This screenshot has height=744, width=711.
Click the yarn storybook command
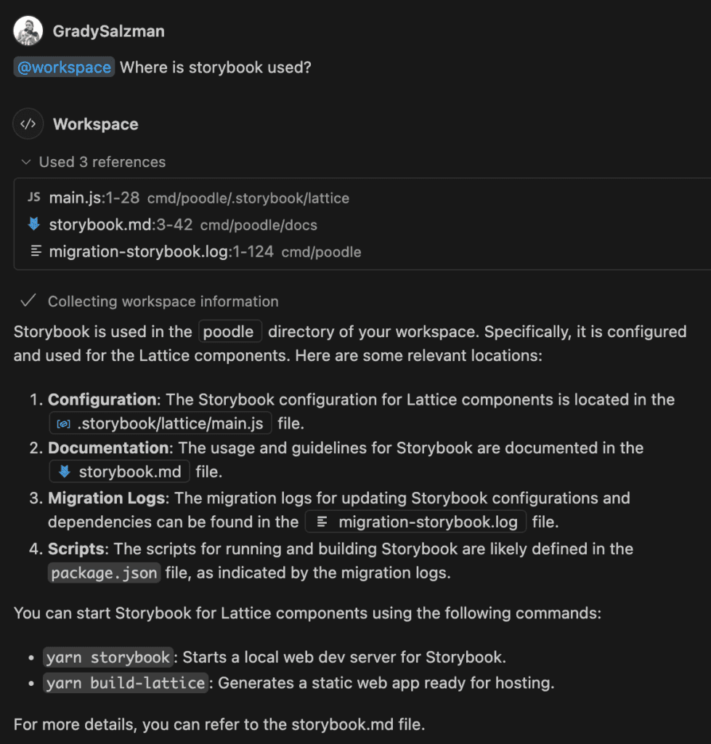(x=110, y=658)
